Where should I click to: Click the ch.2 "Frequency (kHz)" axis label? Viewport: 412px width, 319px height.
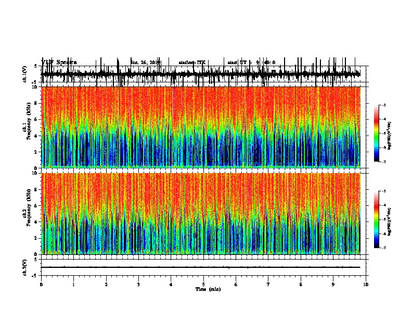29,207
